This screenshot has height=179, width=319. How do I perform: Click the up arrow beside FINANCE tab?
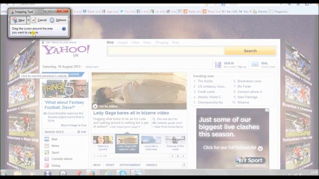click(184, 165)
